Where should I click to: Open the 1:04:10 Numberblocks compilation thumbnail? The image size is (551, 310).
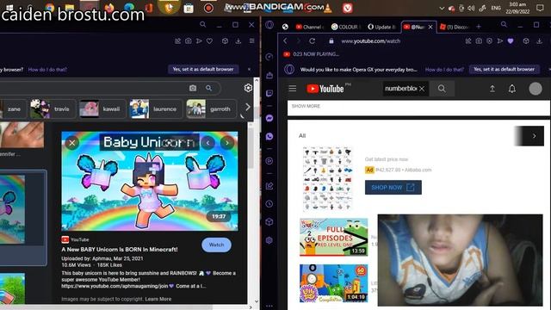point(333,283)
